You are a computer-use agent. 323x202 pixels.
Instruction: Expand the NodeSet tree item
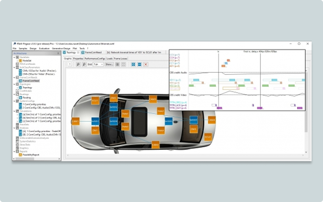click(17, 60)
